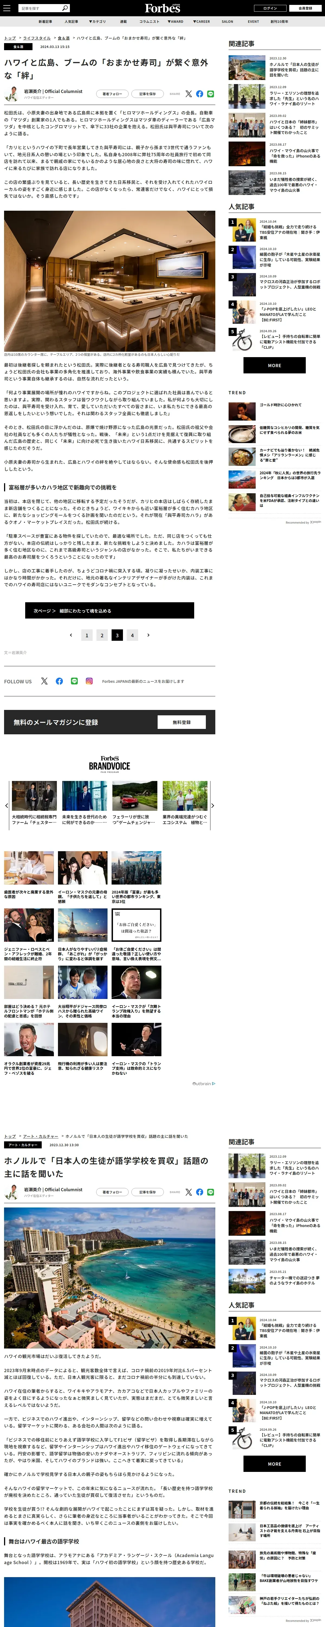Image resolution: width=325 pixels, height=1627 pixels.
Task: Open author avatar of 岩瀬英介 in first article
Action: coord(11,94)
